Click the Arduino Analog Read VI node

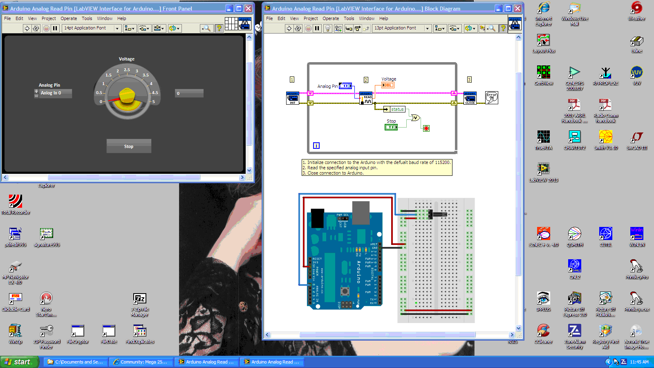[x=366, y=99]
